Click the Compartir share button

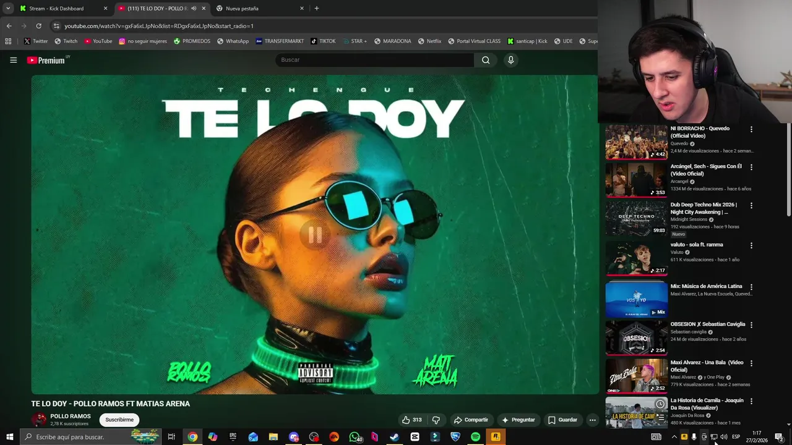click(x=471, y=420)
